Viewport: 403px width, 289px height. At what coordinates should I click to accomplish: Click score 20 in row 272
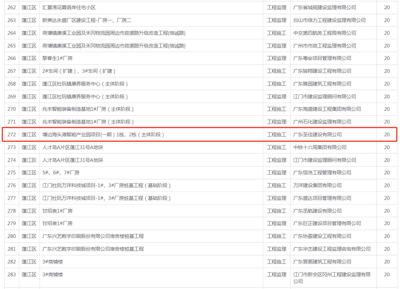387,134
